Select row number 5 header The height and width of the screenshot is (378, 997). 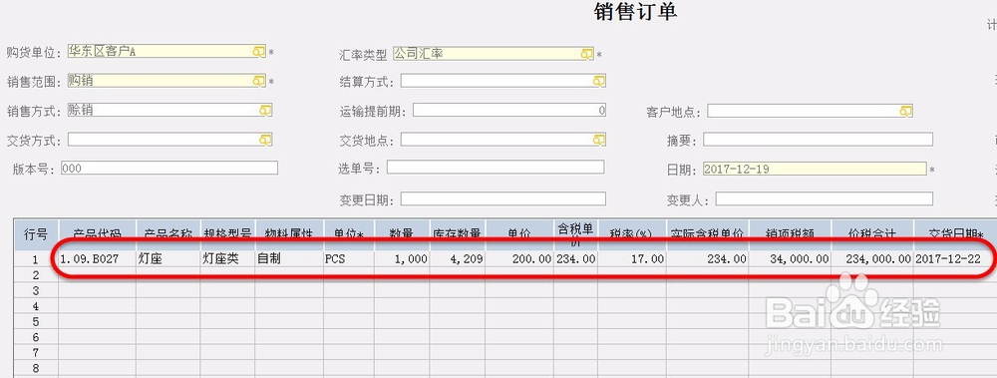click(36, 321)
